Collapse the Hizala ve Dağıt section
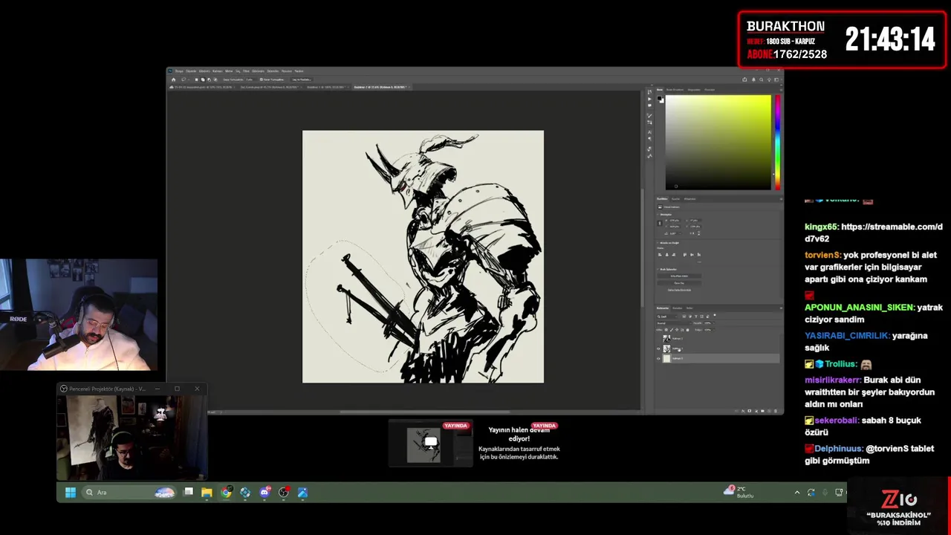Viewport: 951px width, 535px height. tap(658, 243)
